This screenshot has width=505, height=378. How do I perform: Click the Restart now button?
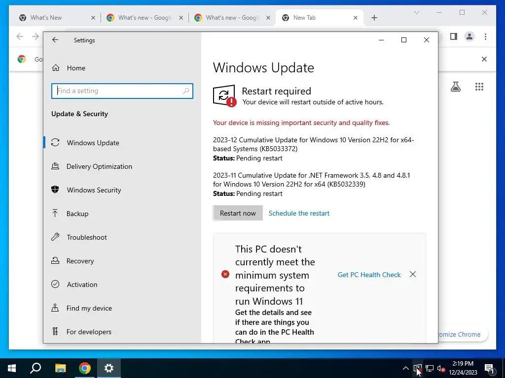tap(238, 213)
